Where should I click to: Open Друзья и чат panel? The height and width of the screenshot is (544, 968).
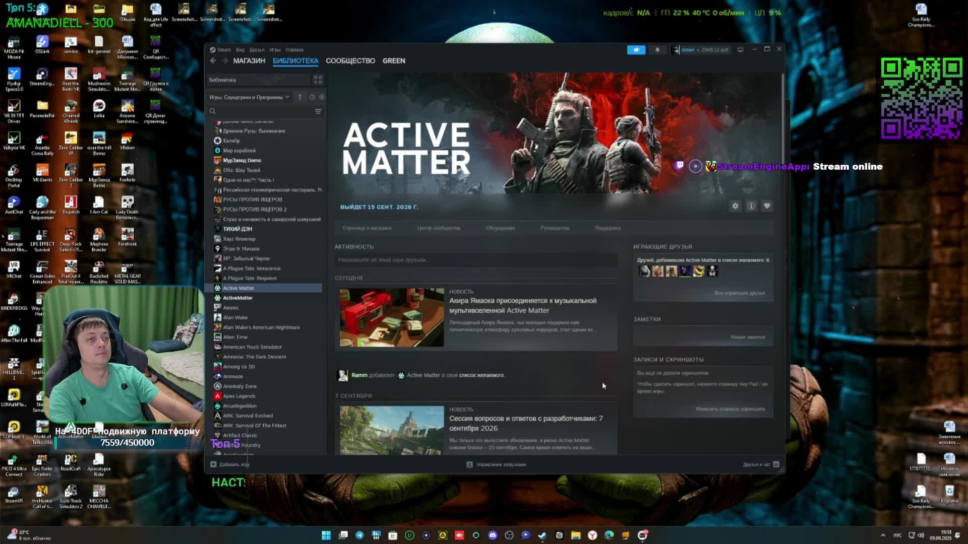point(761,464)
